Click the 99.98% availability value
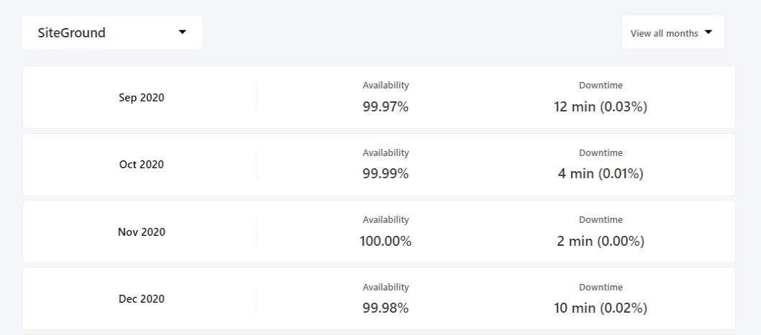 (386, 308)
